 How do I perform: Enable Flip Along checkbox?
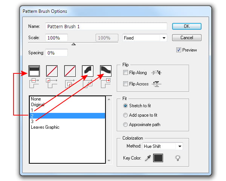point(125,72)
